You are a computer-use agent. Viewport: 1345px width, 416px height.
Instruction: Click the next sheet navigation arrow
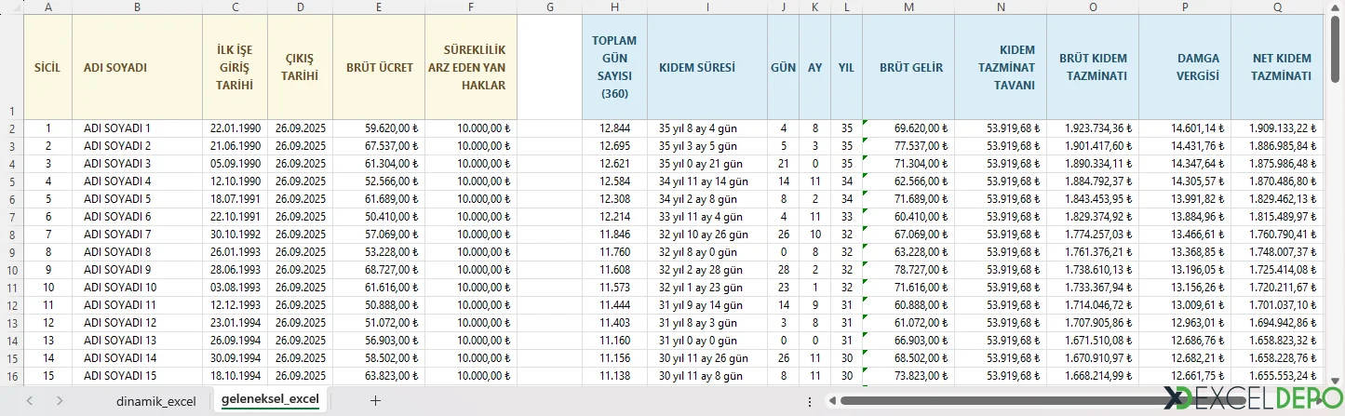pos(60,400)
